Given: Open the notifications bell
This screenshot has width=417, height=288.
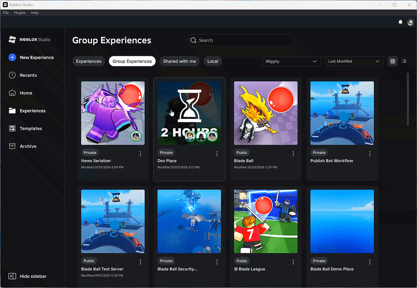Looking at the screenshot, I should coord(400,22).
